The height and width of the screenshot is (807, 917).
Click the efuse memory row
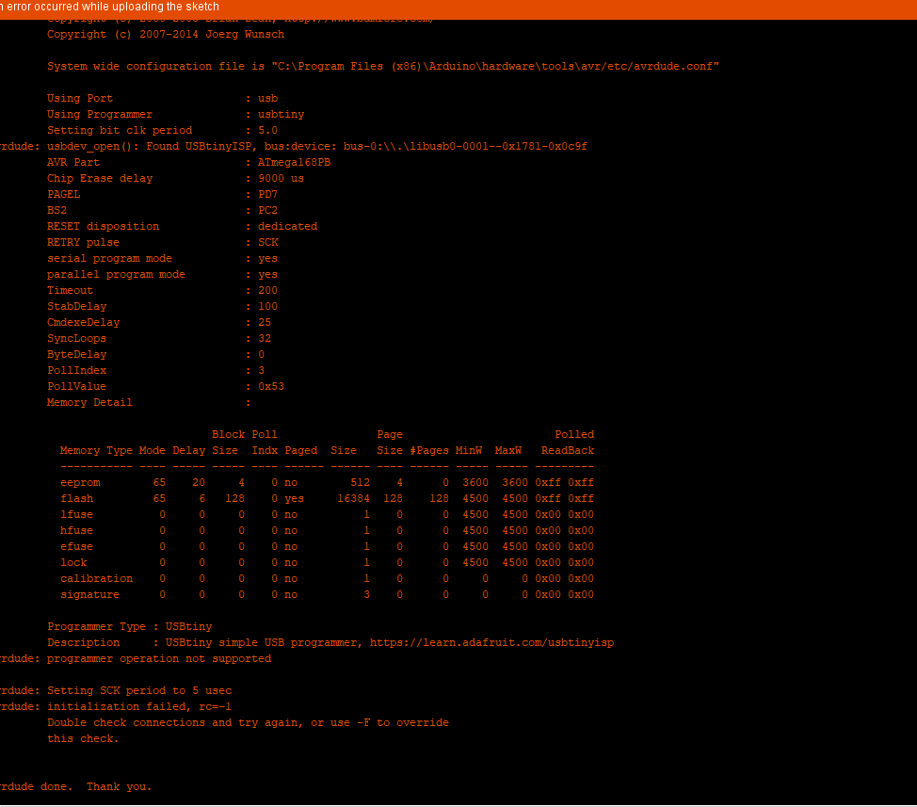327,547
